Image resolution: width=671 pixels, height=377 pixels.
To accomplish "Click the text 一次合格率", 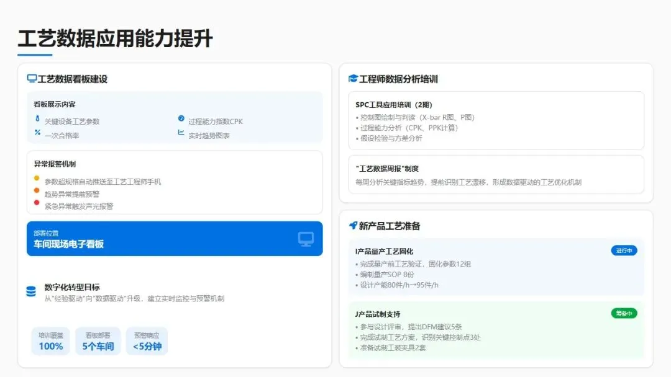I will (62, 136).
